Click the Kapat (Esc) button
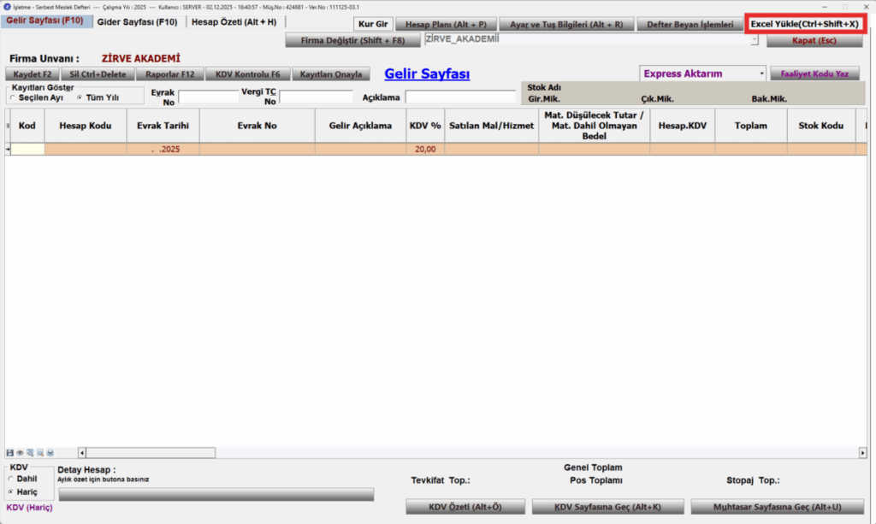 (814, 40)
